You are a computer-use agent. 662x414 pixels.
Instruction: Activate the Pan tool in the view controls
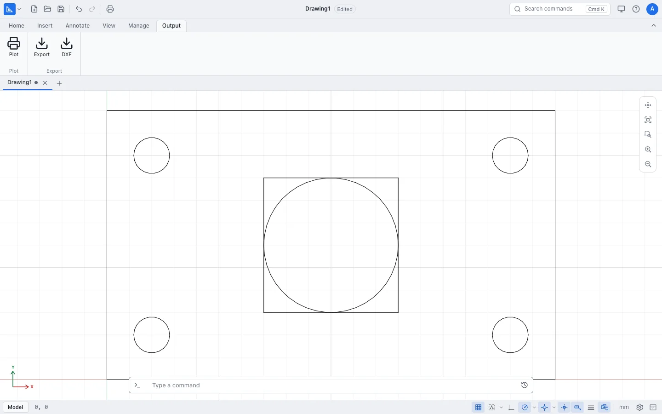648,105
